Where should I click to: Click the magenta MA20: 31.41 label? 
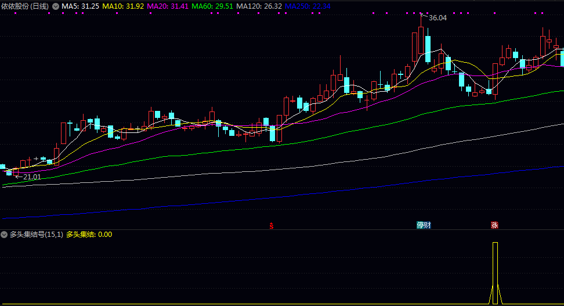[x=168, y=6]
